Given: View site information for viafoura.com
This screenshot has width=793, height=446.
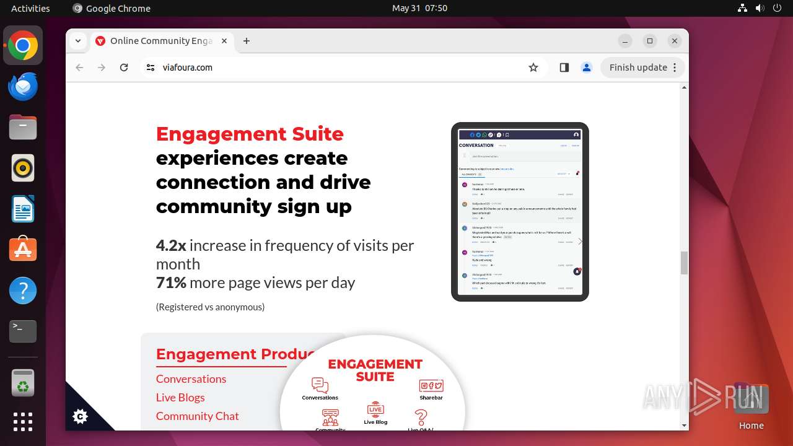Looking at the screenshot, I should pos(150,68).
